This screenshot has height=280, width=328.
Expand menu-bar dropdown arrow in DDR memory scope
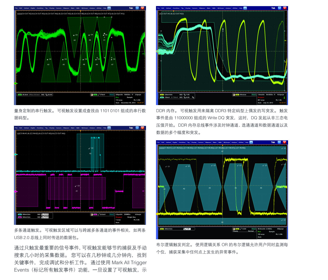[x=245, y=8]
